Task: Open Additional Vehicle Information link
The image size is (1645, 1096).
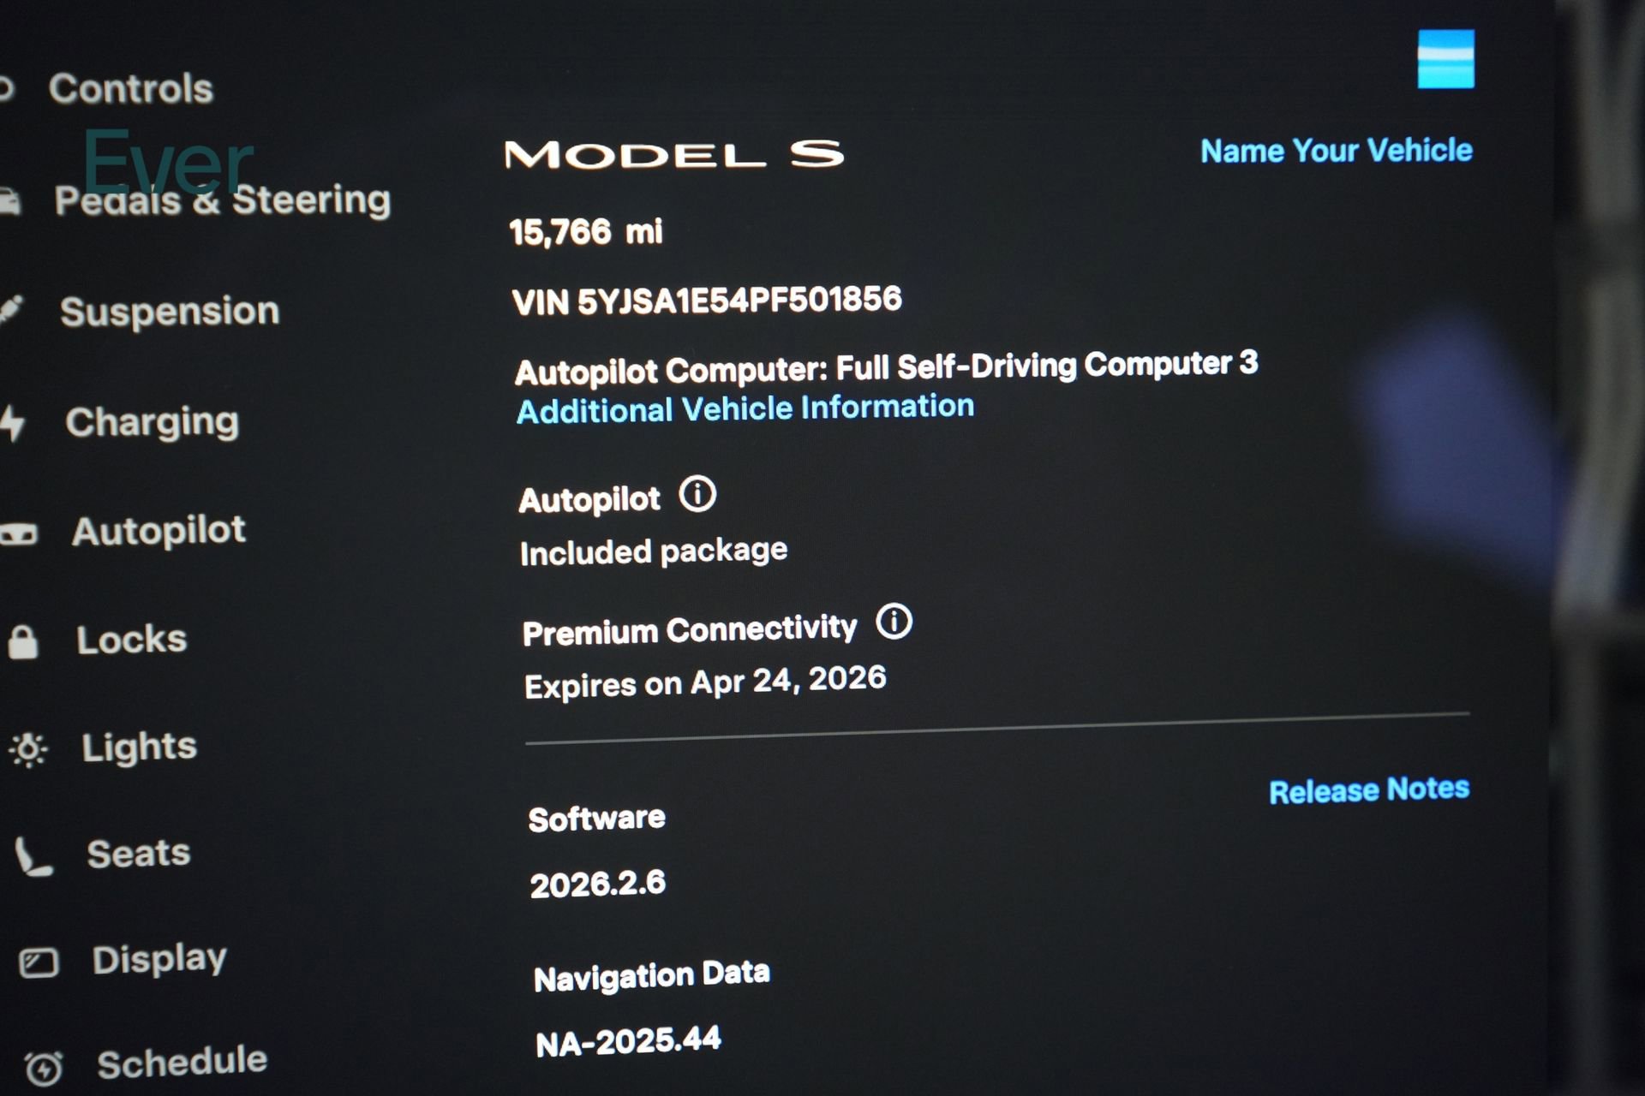Action: tap(745, 408)
